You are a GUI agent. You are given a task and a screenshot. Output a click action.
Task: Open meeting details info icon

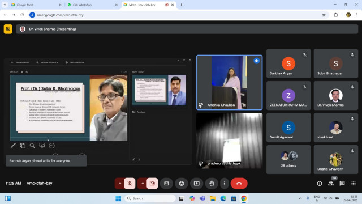coord(320,184)
